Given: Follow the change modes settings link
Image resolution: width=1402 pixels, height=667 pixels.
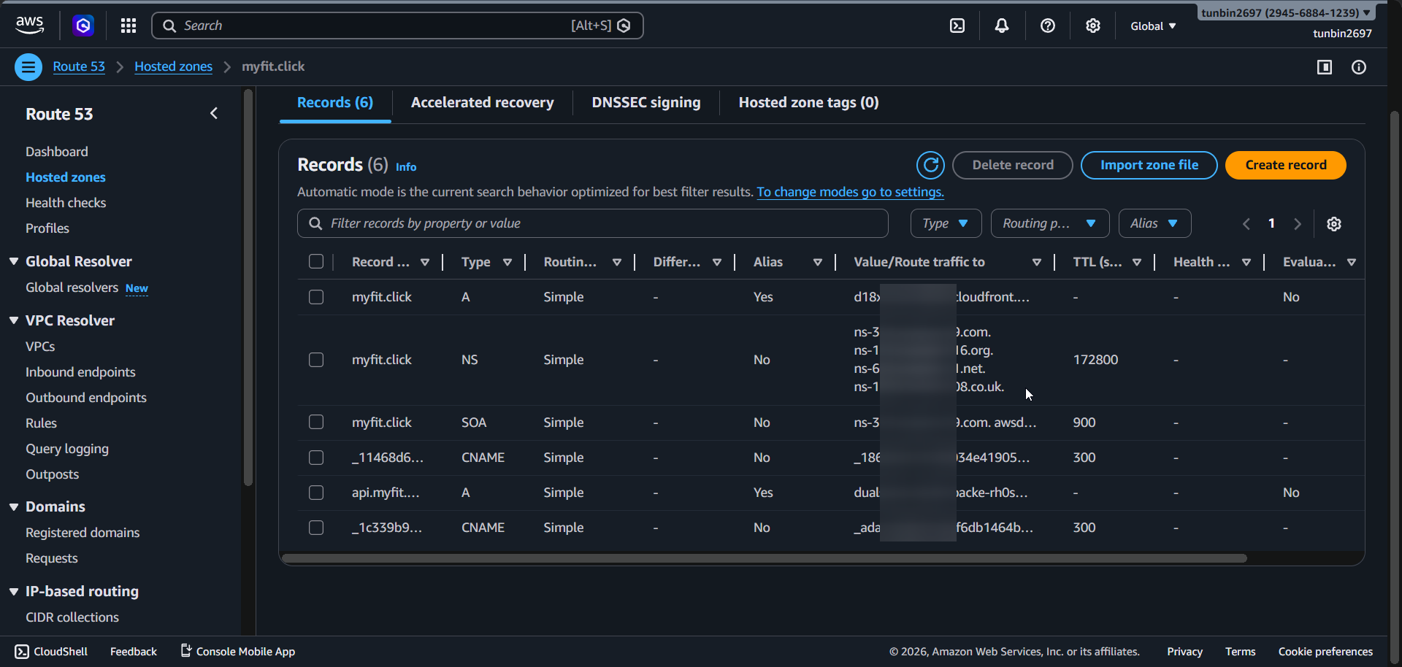Looking at the screenshot, I should pyautogui.click(x=850, y=192).
